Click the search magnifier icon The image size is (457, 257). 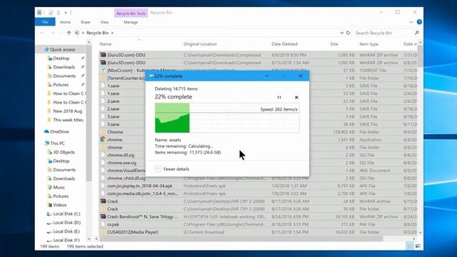[x=417, y=33]
